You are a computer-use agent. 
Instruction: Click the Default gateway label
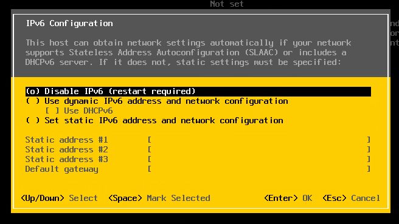[61, 169]
